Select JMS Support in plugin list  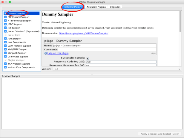click(22, 28)
